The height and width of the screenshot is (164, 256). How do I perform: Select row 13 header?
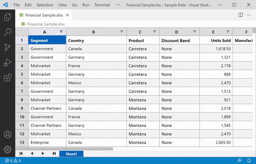coord(22,142)
